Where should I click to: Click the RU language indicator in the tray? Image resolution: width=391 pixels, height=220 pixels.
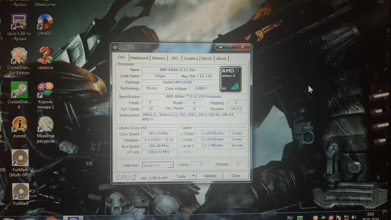point(289,218)
